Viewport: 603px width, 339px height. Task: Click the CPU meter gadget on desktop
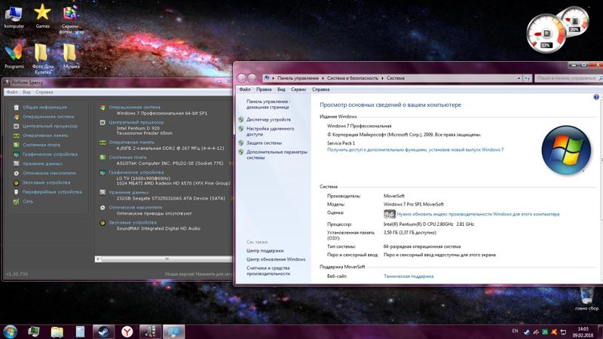coord(545,34)
